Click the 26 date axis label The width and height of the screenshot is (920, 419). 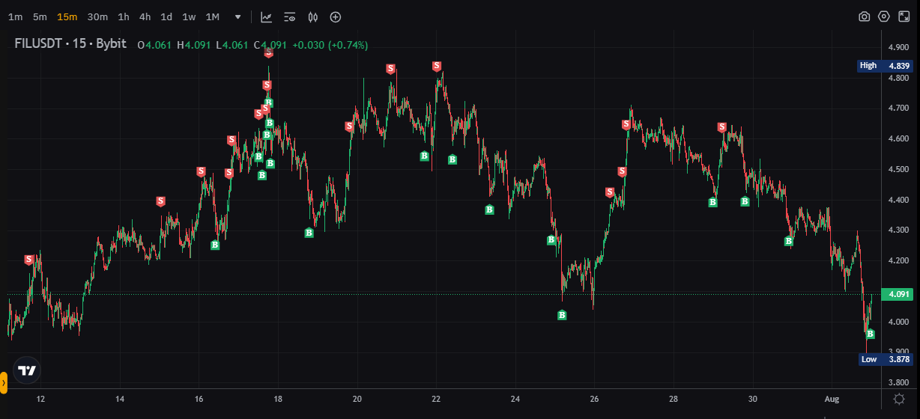pos(593,399)
